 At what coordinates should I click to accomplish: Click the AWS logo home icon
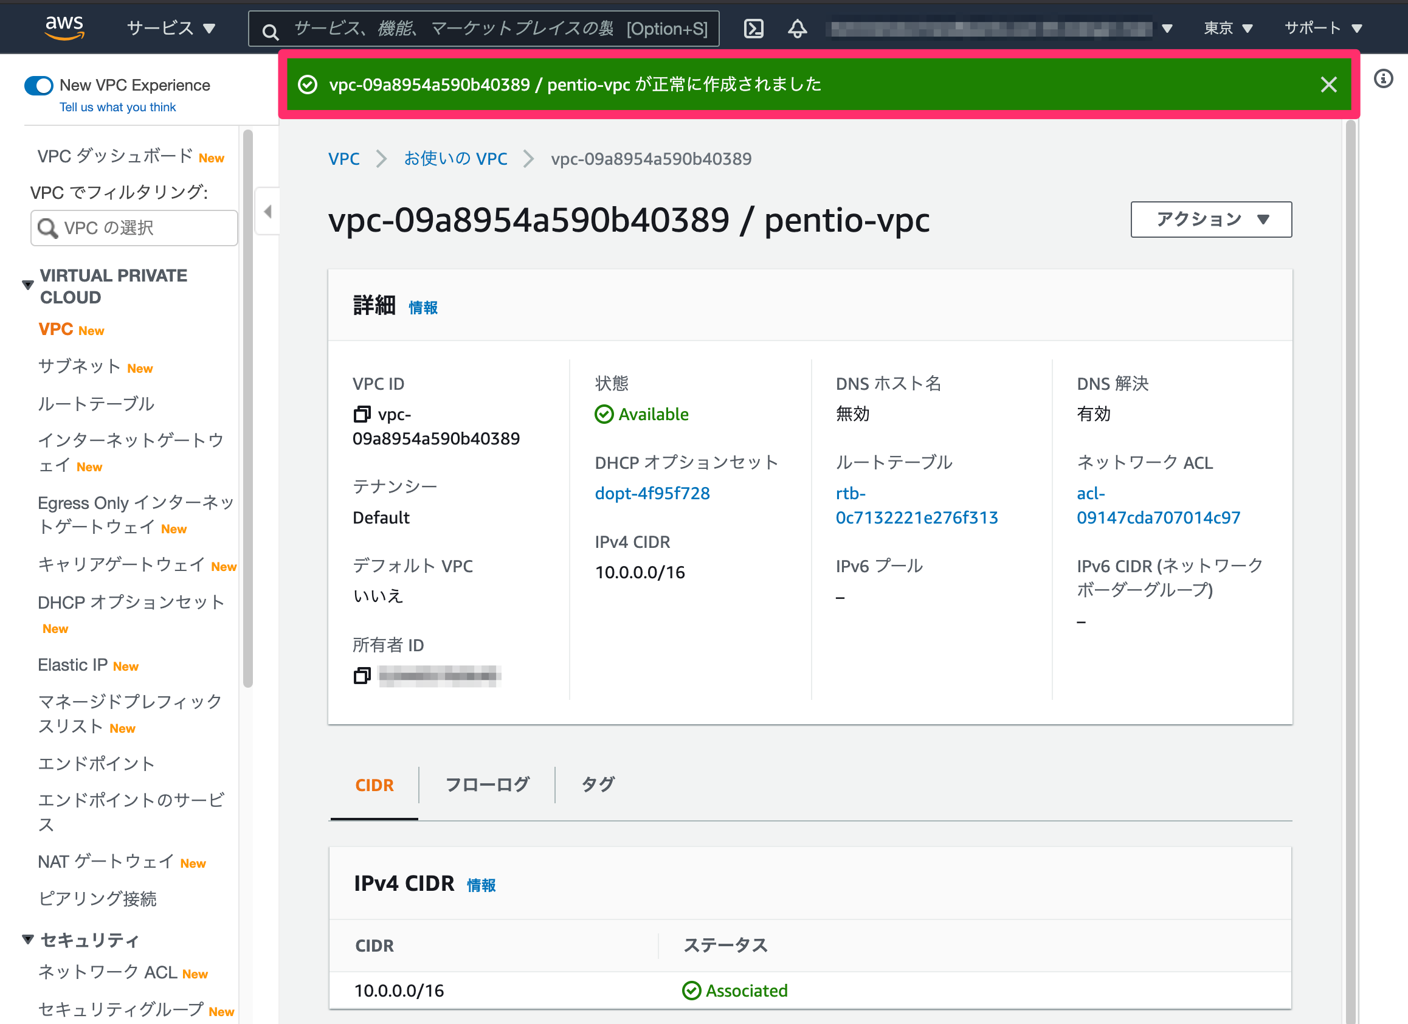[64, 28]
